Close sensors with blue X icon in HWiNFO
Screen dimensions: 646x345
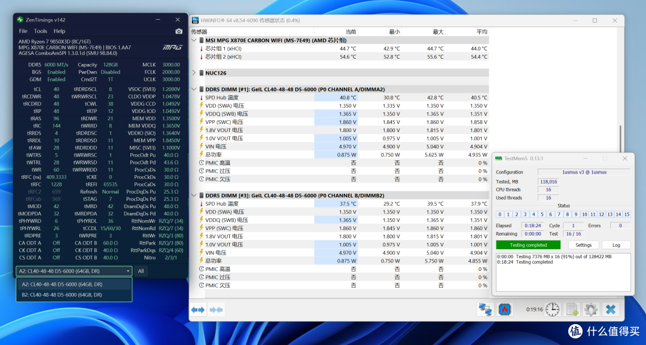pyautogui.click(x=611, y=310)
